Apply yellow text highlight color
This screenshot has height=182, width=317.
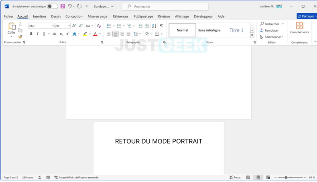[x=85, y=34]
